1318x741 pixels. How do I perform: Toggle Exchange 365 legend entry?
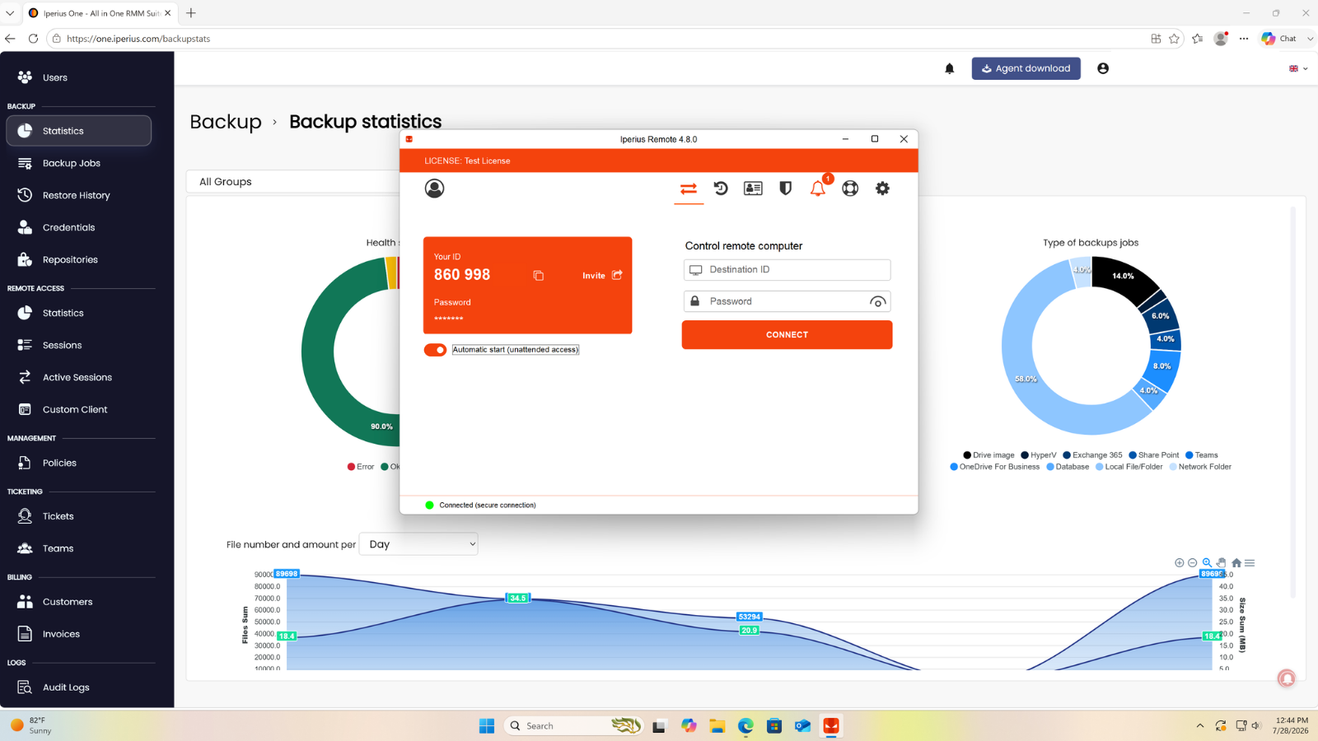(x=1092, y=455)
